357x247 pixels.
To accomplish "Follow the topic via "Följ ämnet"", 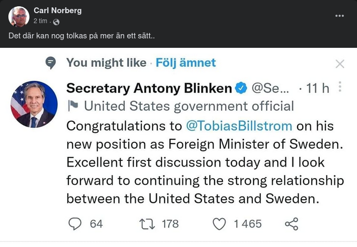I will coord(186,63).
